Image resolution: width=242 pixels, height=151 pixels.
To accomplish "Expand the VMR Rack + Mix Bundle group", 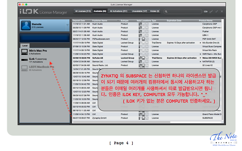I will click(200, 54).
